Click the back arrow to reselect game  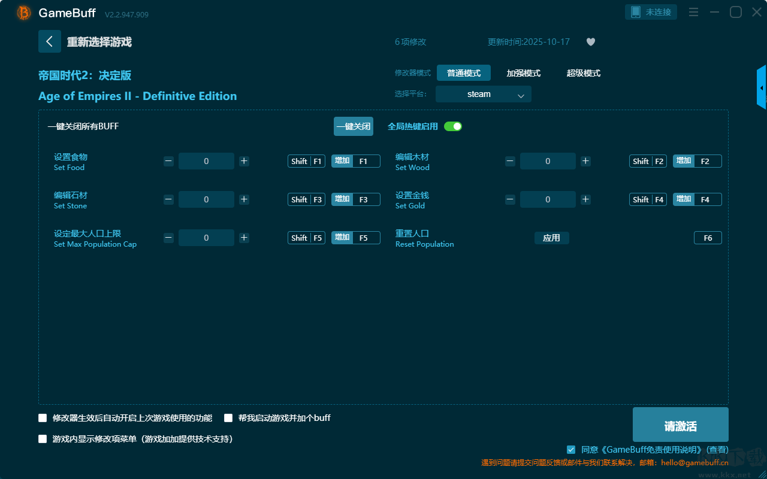tap(50, 41)
